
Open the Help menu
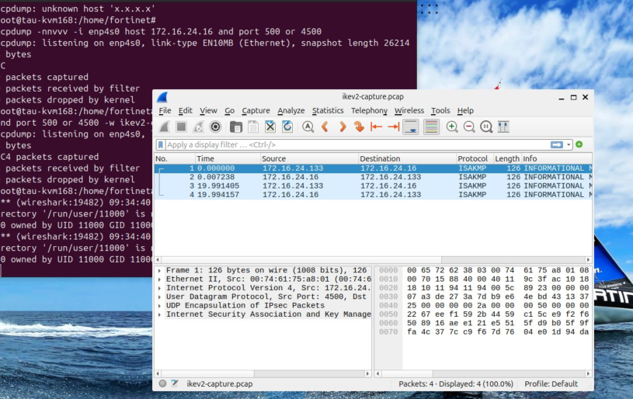tap(465, 110)
